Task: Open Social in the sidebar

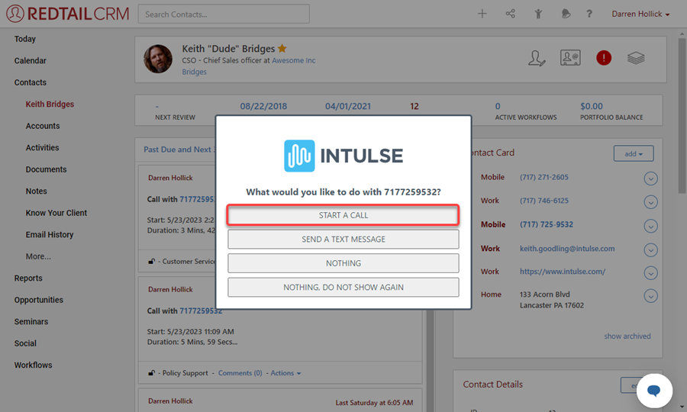Action: pyautogui.click(x=25, y=343)
